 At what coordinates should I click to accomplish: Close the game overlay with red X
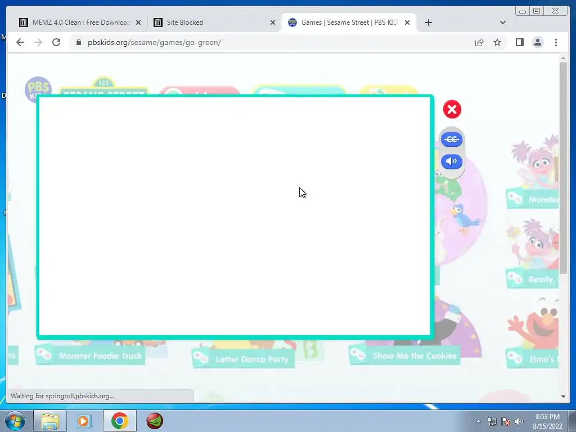452,110
